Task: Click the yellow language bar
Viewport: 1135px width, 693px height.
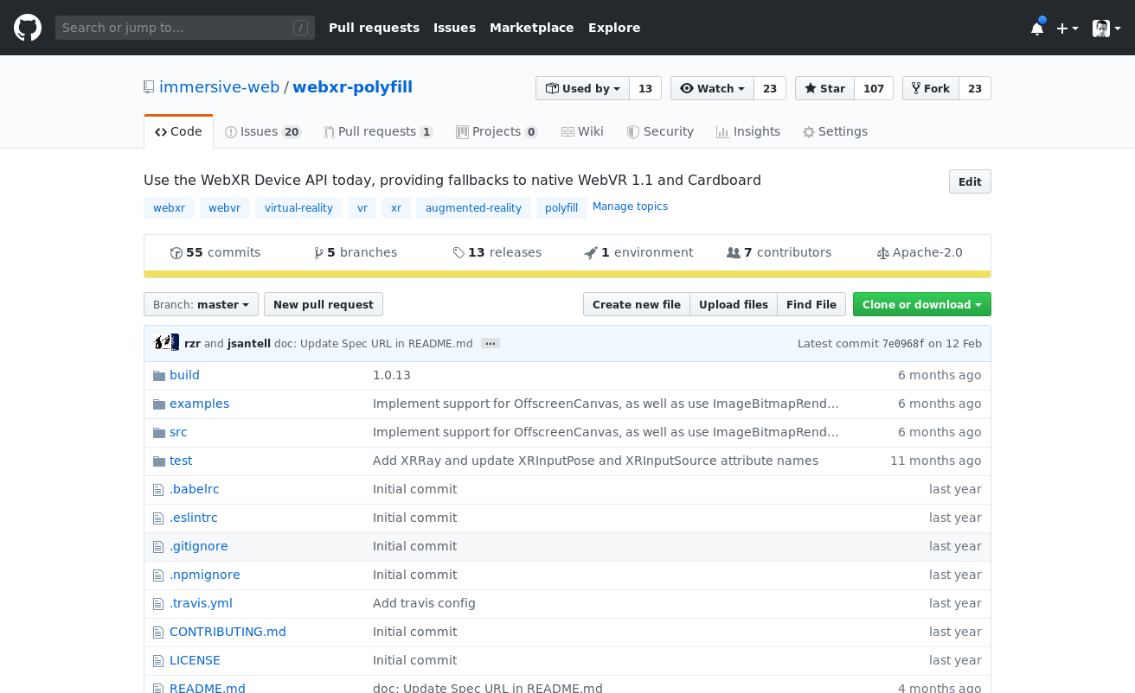Action: click(567, 275)
